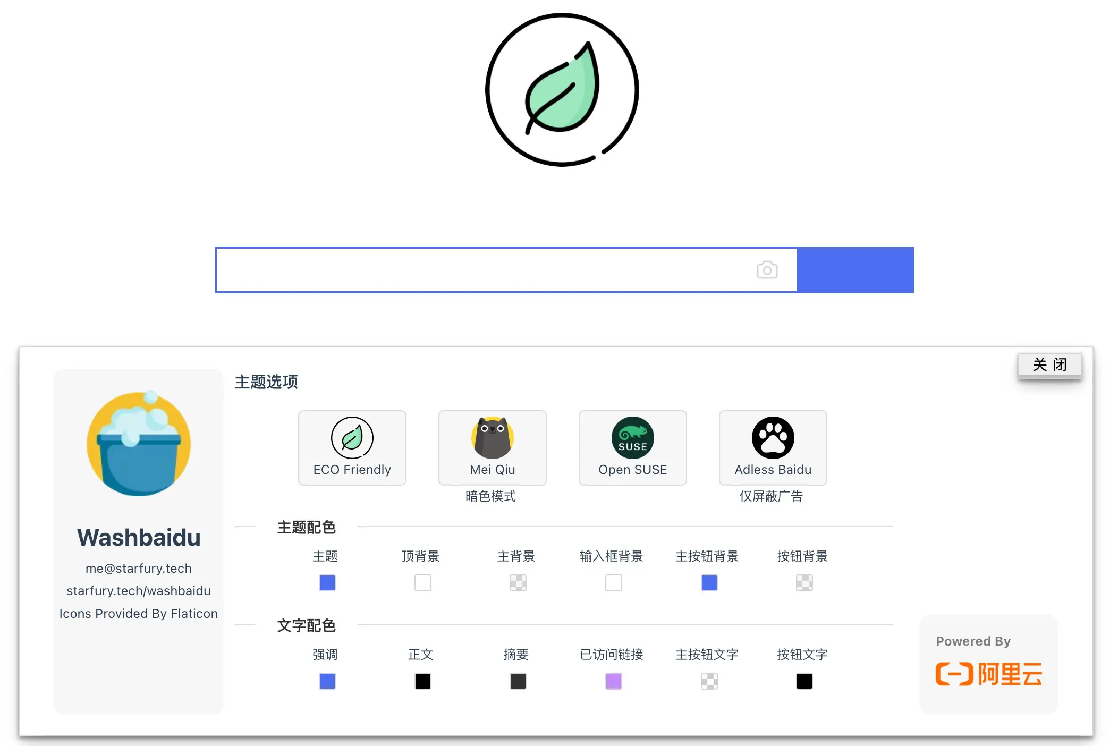Open the 正文 black text color swatch
This screenshot has height=746, width=1118.
click(423, 681)
